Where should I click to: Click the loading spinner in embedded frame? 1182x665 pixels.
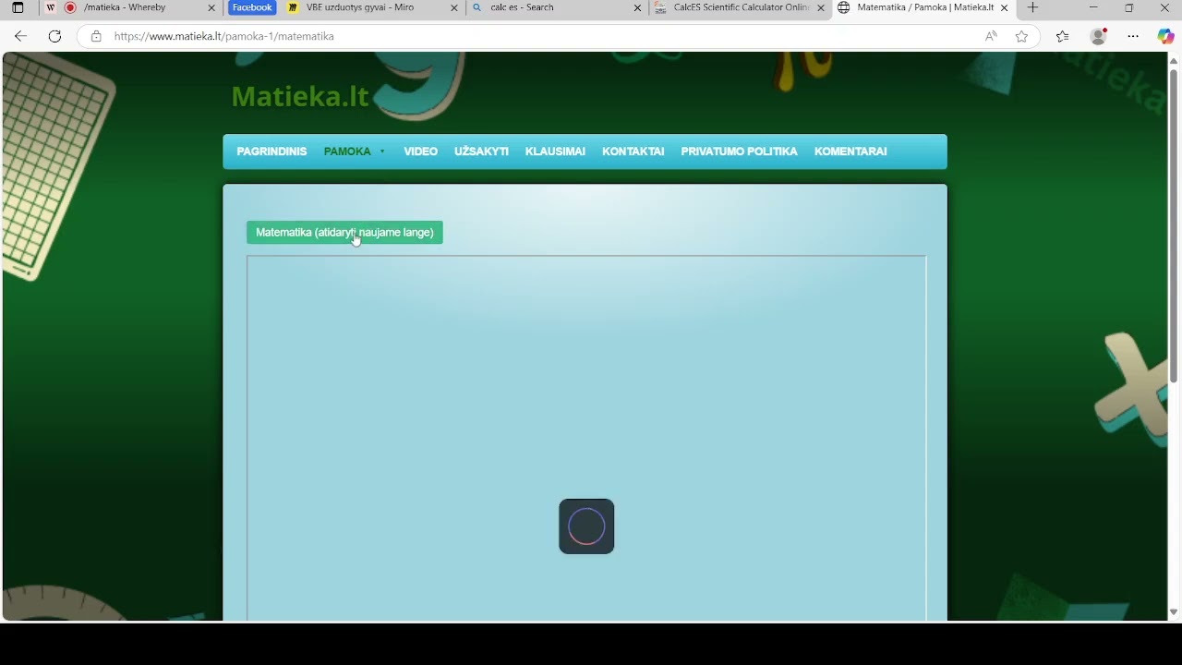tap(586, 526)
